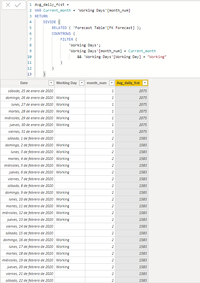Viewport: 200px width, 283px height.
Task: Select cell 'viernes, 14 de febrero de 2020'
Action: tap(27, 226)
